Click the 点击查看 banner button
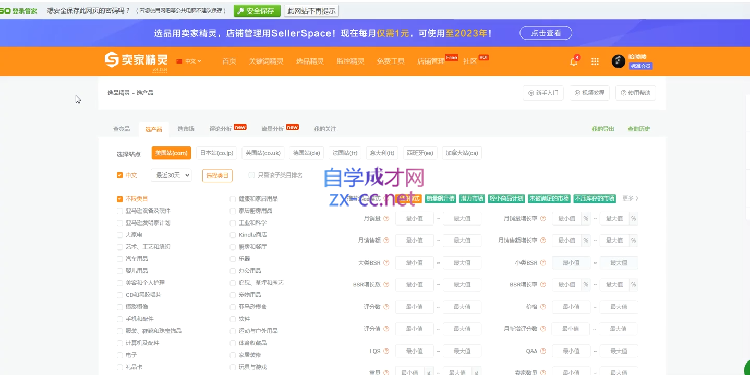The image size is (750, 375). point(546,33)
